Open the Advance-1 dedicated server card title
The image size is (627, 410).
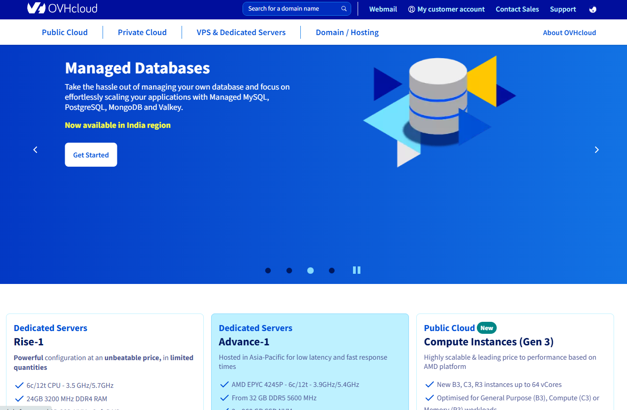(x=244, y=342)
